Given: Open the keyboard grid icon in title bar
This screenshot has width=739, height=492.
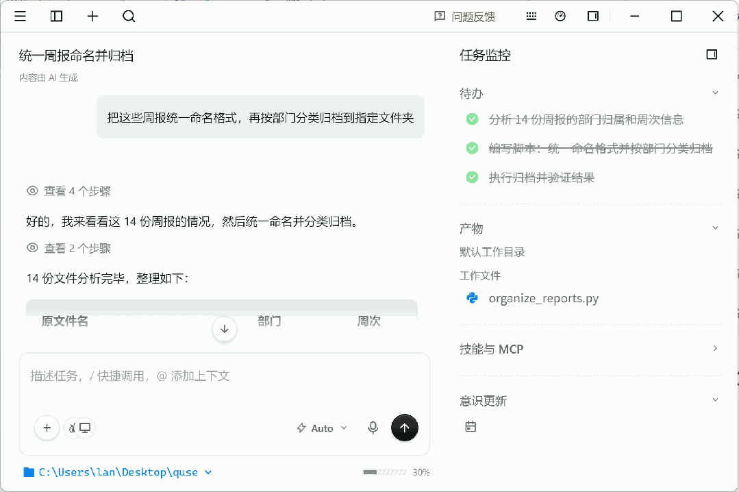Looking at the screenshot, I should (531, 16).
